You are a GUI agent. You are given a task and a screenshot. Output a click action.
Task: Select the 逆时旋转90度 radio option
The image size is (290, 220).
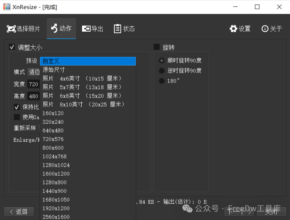coord(162,71)
